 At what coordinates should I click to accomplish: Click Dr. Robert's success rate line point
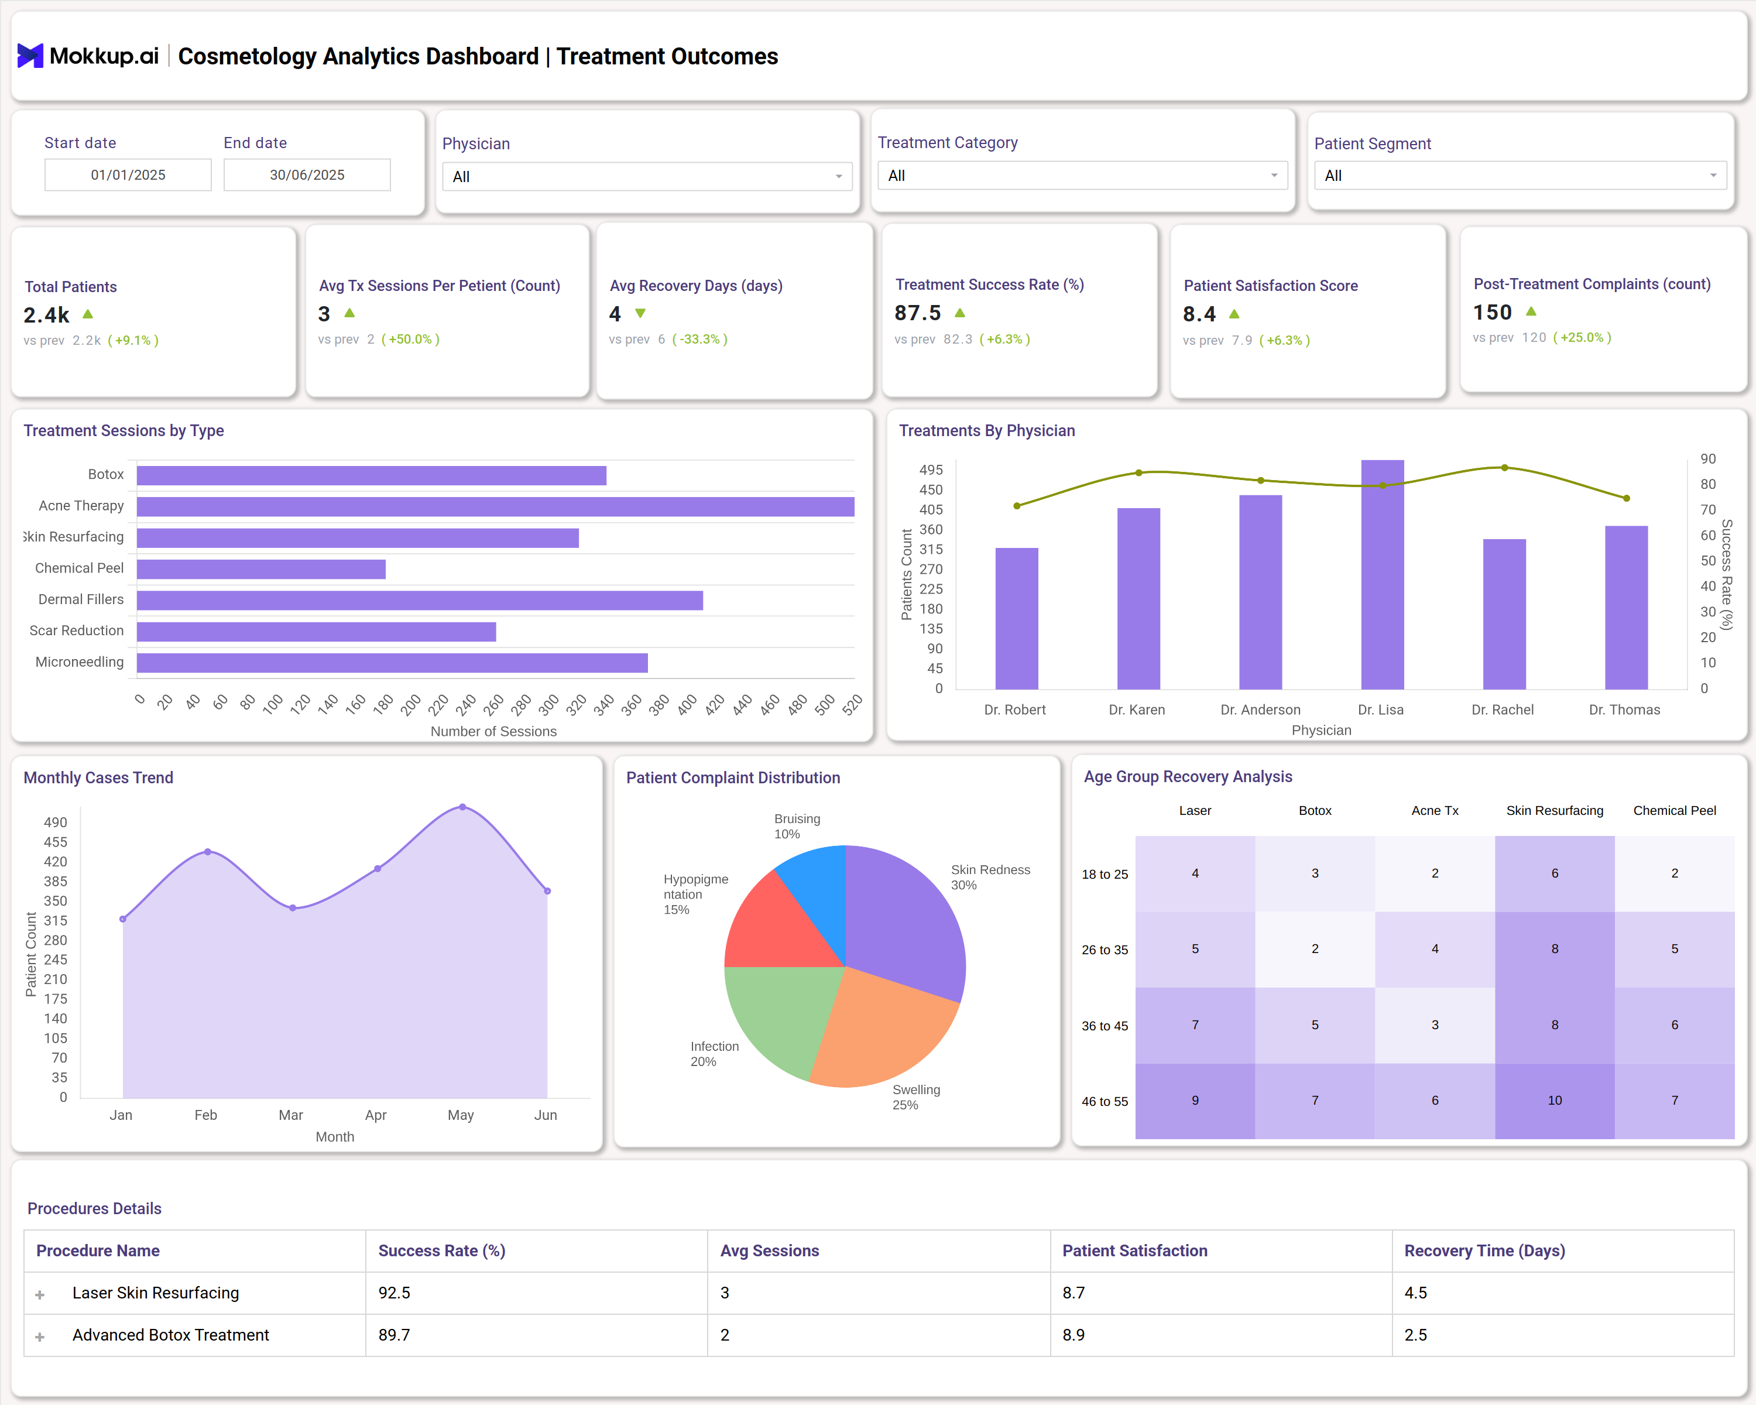click(1017, 506)
